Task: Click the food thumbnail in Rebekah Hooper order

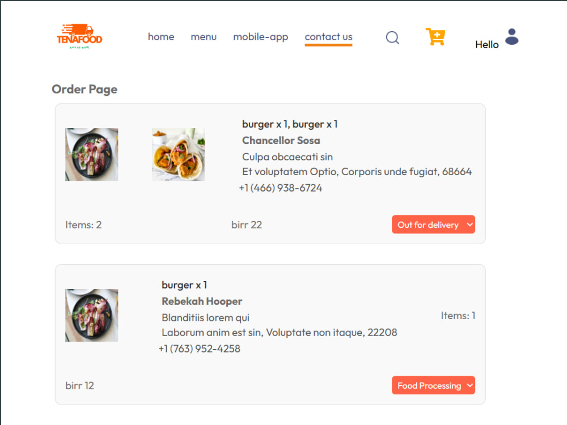Action: click(x=91, y=315)
